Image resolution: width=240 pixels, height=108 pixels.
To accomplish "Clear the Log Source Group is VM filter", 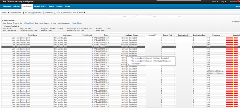I will (x=29, y=23).
